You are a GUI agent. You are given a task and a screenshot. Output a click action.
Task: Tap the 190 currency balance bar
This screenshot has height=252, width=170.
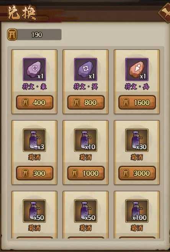(x=34, y=35)
